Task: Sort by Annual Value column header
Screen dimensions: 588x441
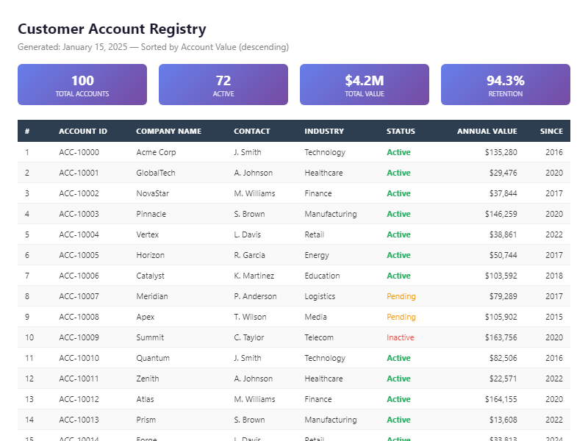Action: [x=487, y=132]
